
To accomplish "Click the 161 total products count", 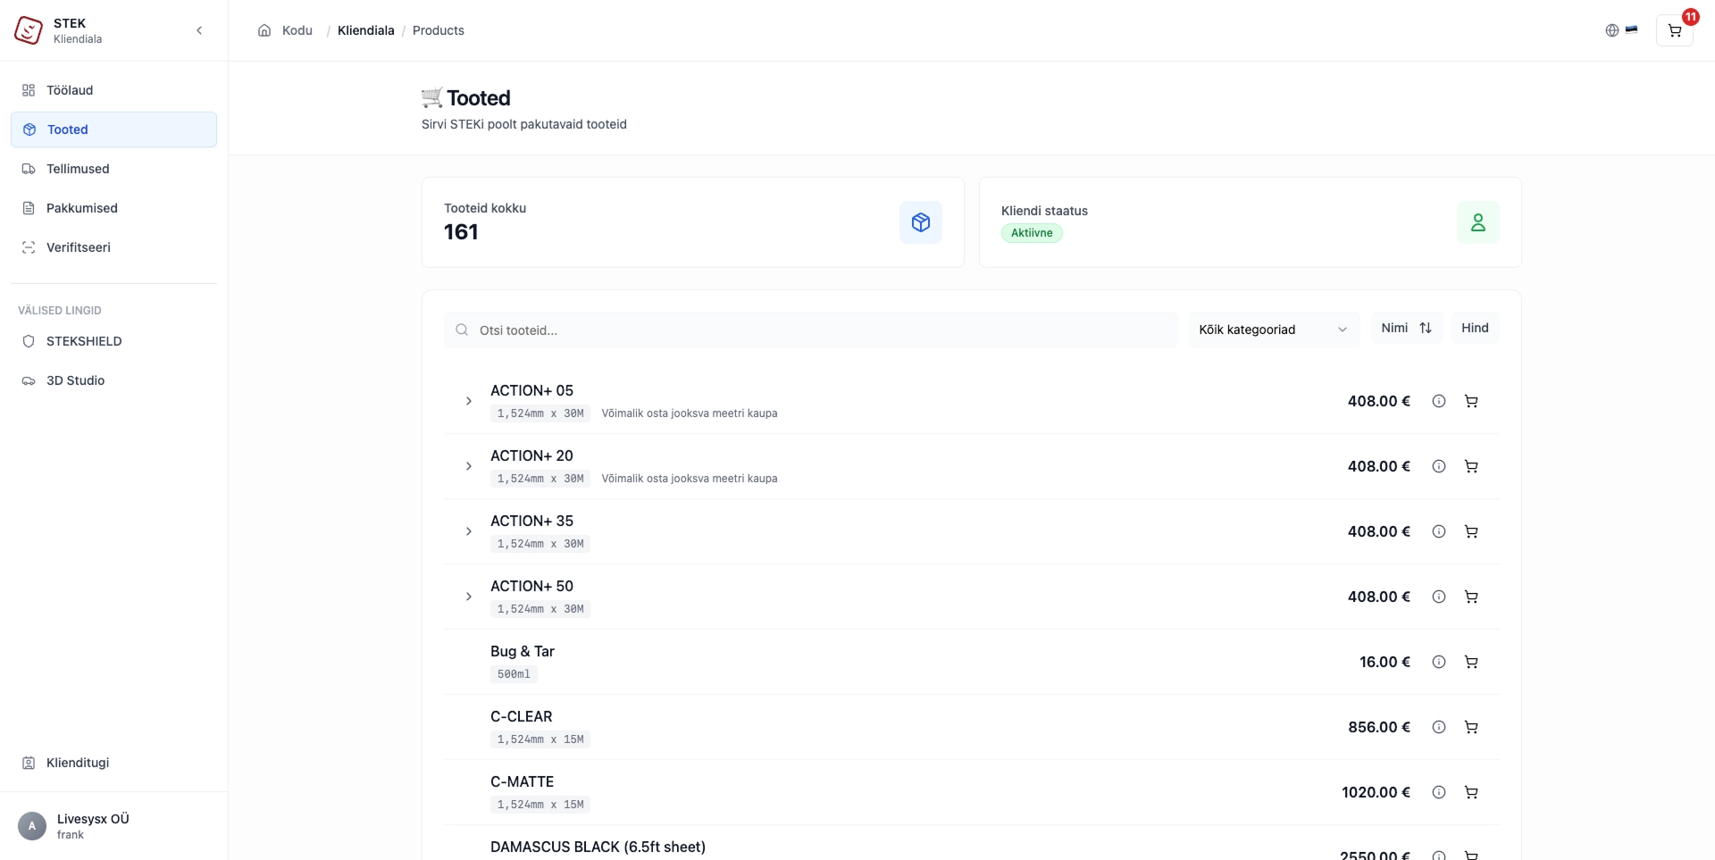I will tap(461, 232).
